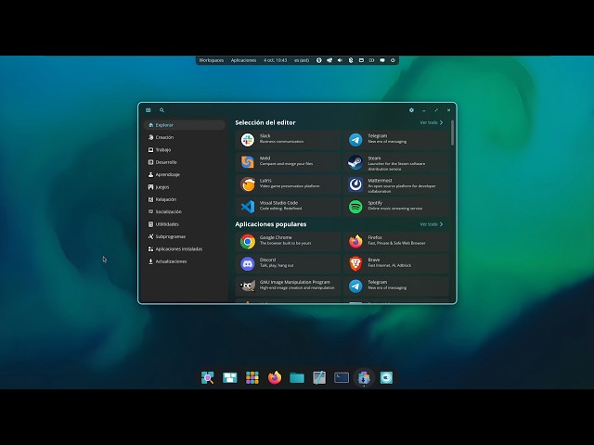This screenshot has width=594, height=445.
Task: Open the Aprendizaje category
Action: (185, 174)
